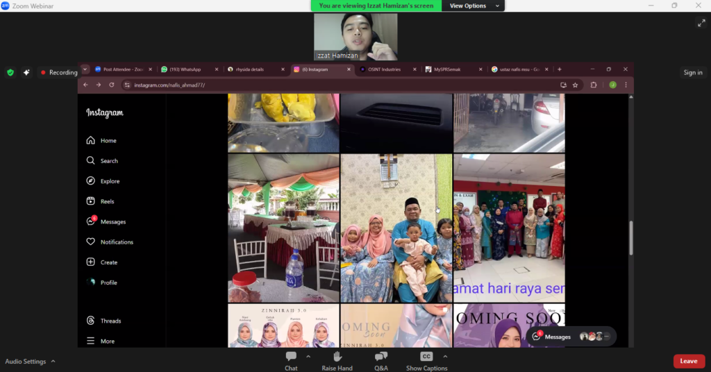Viewport: 711px width, 372px height.
Task: Click Izzat Hamizan video thumbnail
Action: point(356,37)
